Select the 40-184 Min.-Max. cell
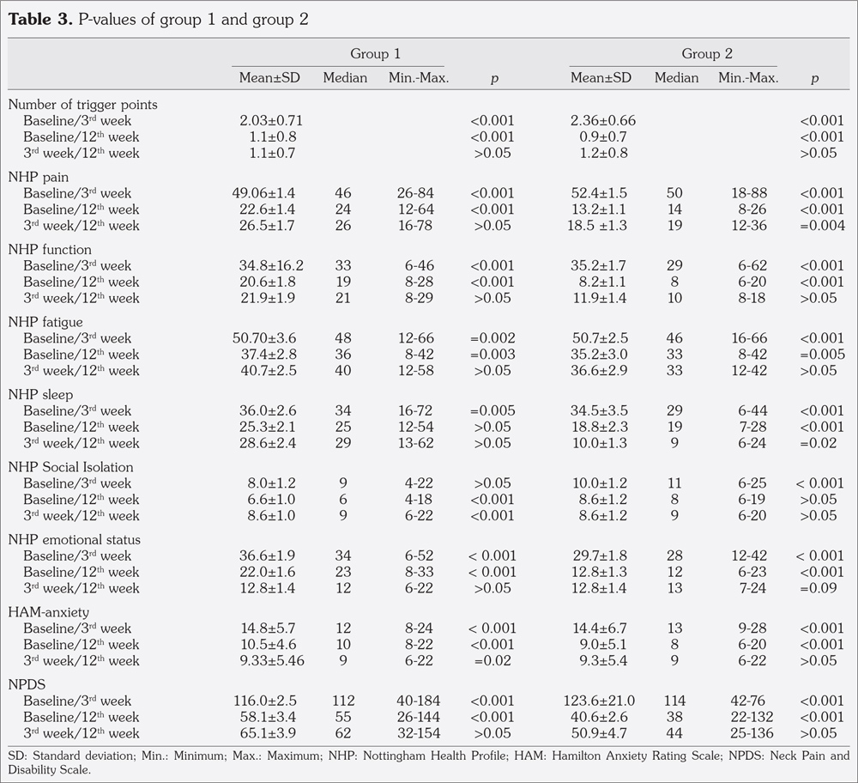Screen dimensions: 858x783 [x=419, y=701]
